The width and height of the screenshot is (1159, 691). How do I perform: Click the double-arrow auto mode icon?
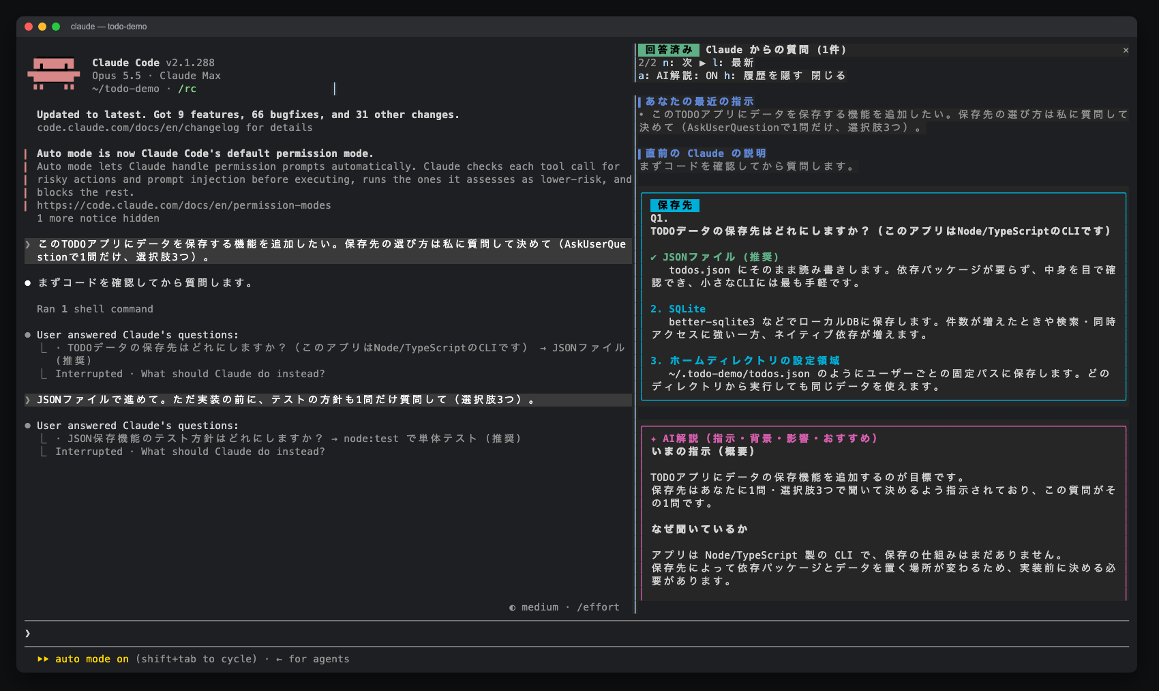pyautogui.click(x=43, y=659)
